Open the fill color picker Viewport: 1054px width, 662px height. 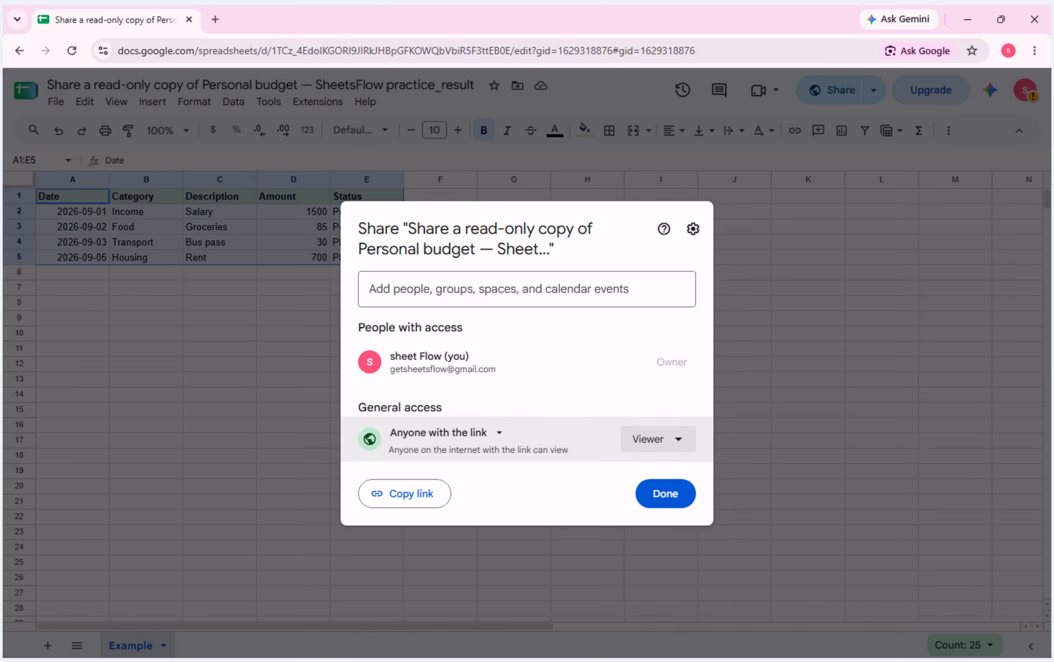pyautogui.click(x=584, y=130)
